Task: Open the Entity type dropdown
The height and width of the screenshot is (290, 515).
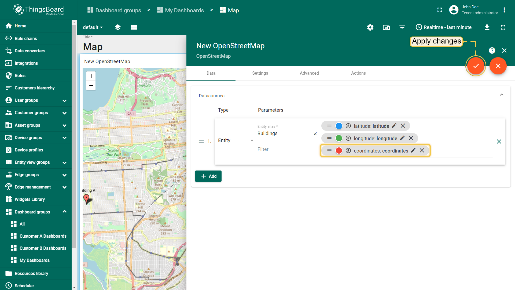Action: point(236,140)
